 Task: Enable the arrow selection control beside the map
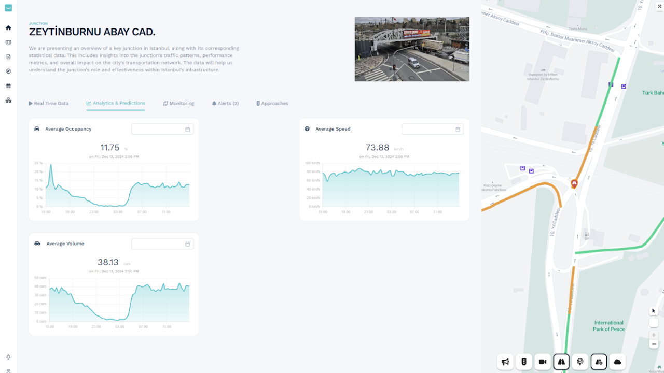(x=653, y=310)
